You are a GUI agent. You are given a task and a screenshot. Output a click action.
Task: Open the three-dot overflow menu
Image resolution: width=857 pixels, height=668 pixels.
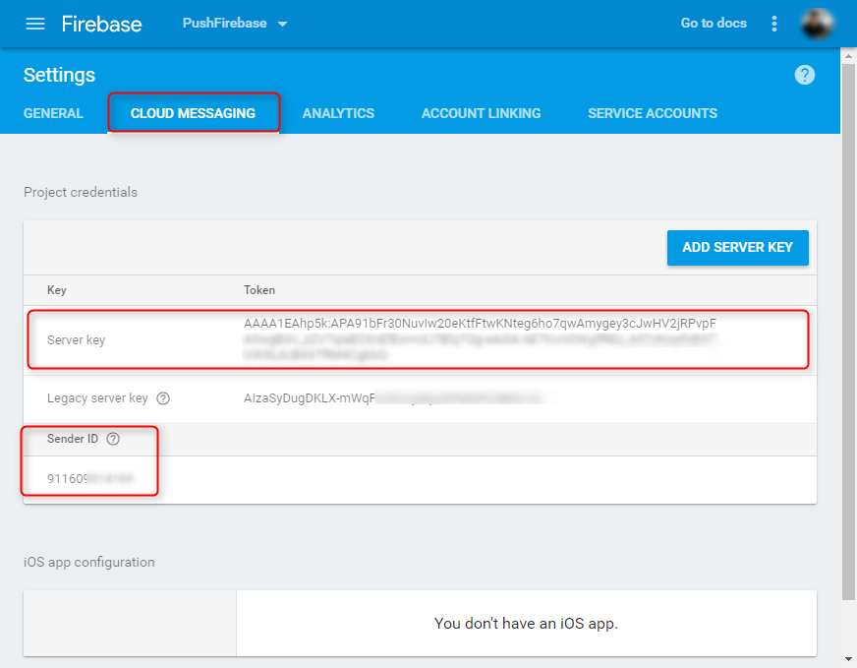point(773,24)
